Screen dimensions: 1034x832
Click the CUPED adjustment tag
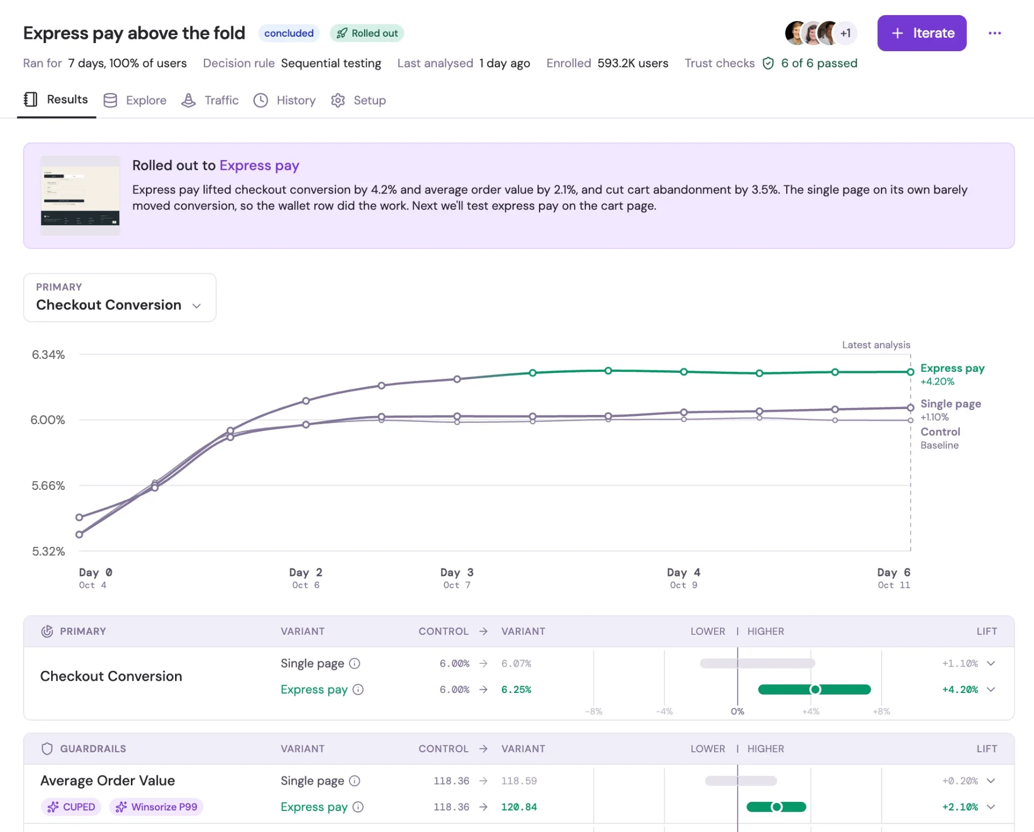tap(71, 807)
